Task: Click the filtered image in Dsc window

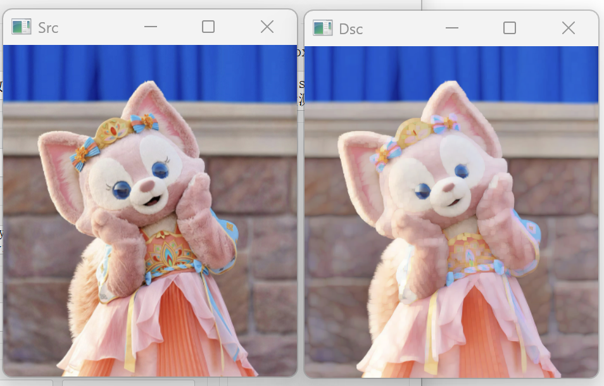Action: (451, 211)
